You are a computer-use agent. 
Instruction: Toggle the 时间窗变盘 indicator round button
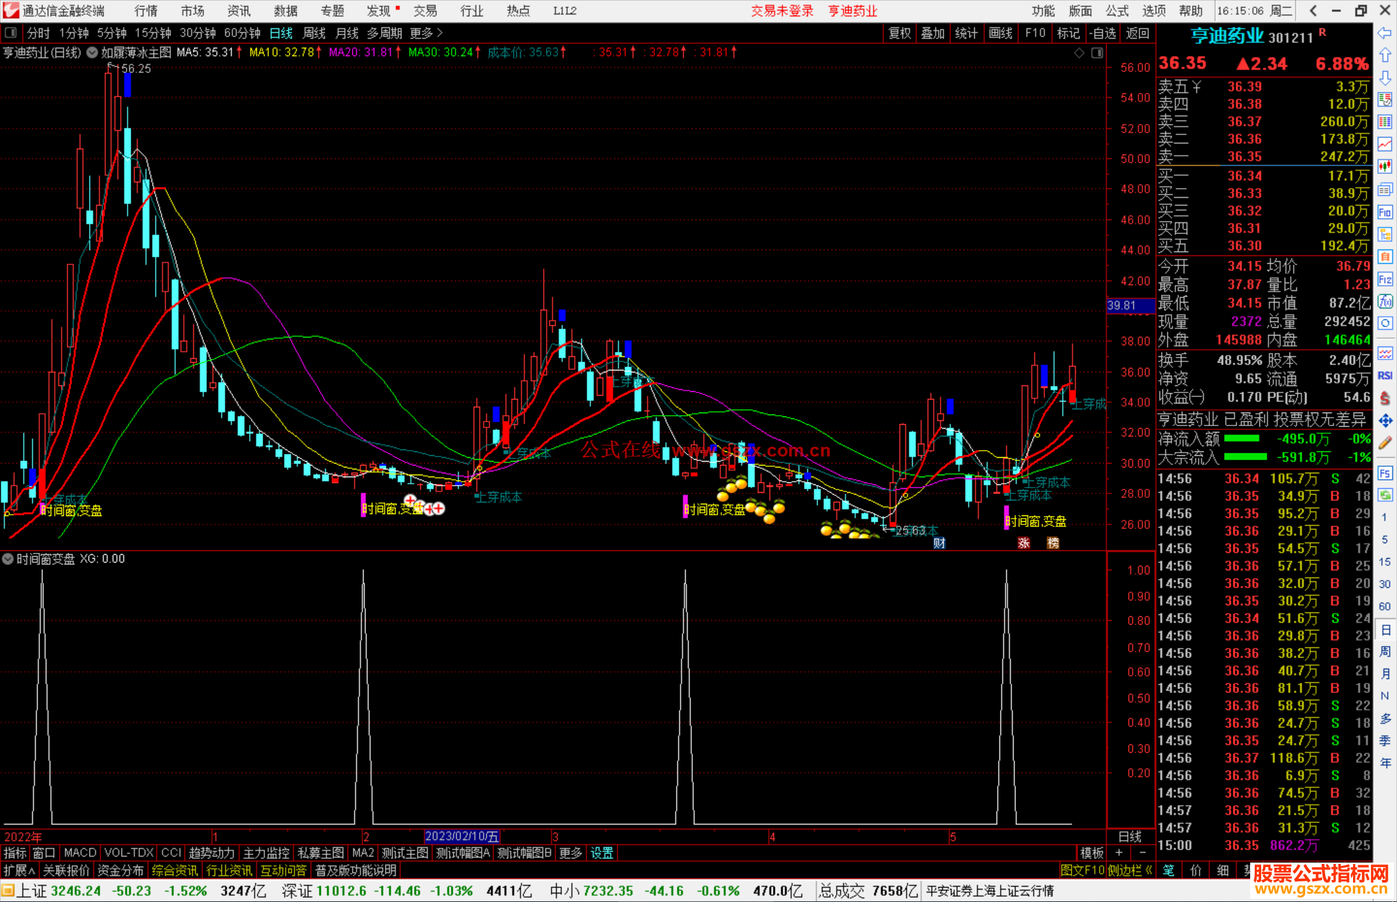pyautogui.click(x=8, y=559)
